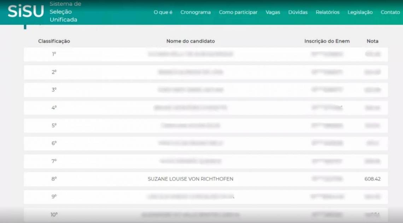Image resolution: width=403 pixels, height=223 pixels.
Task: Select the 9º classification cell
Action: point(54,196)
